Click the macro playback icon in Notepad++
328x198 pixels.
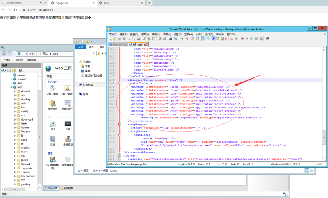pyautogui.click(x=252, y=39)
